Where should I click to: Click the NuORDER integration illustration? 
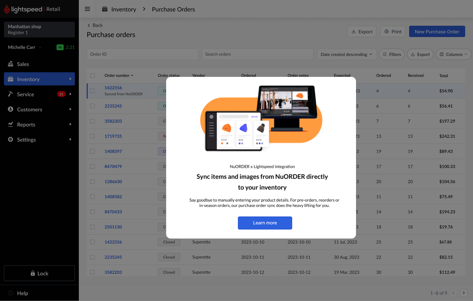pyautogui.click(x=261, y=118)
